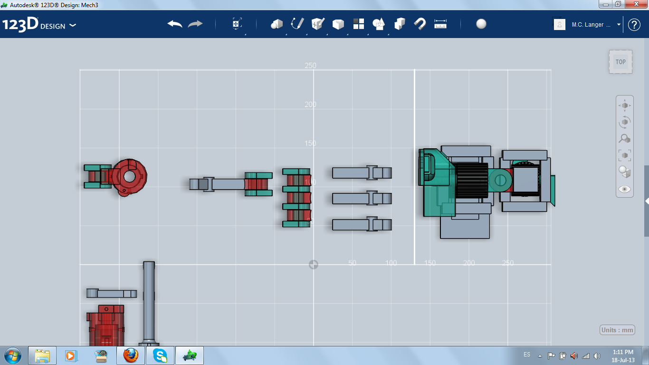
Task: Open the Construct tool menu
Action: pos(317,24)
